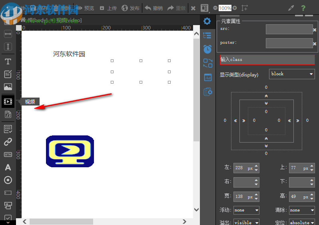319x225 pixels.
Task: Open the layout panel icon
Action: (x=204, y=8)
